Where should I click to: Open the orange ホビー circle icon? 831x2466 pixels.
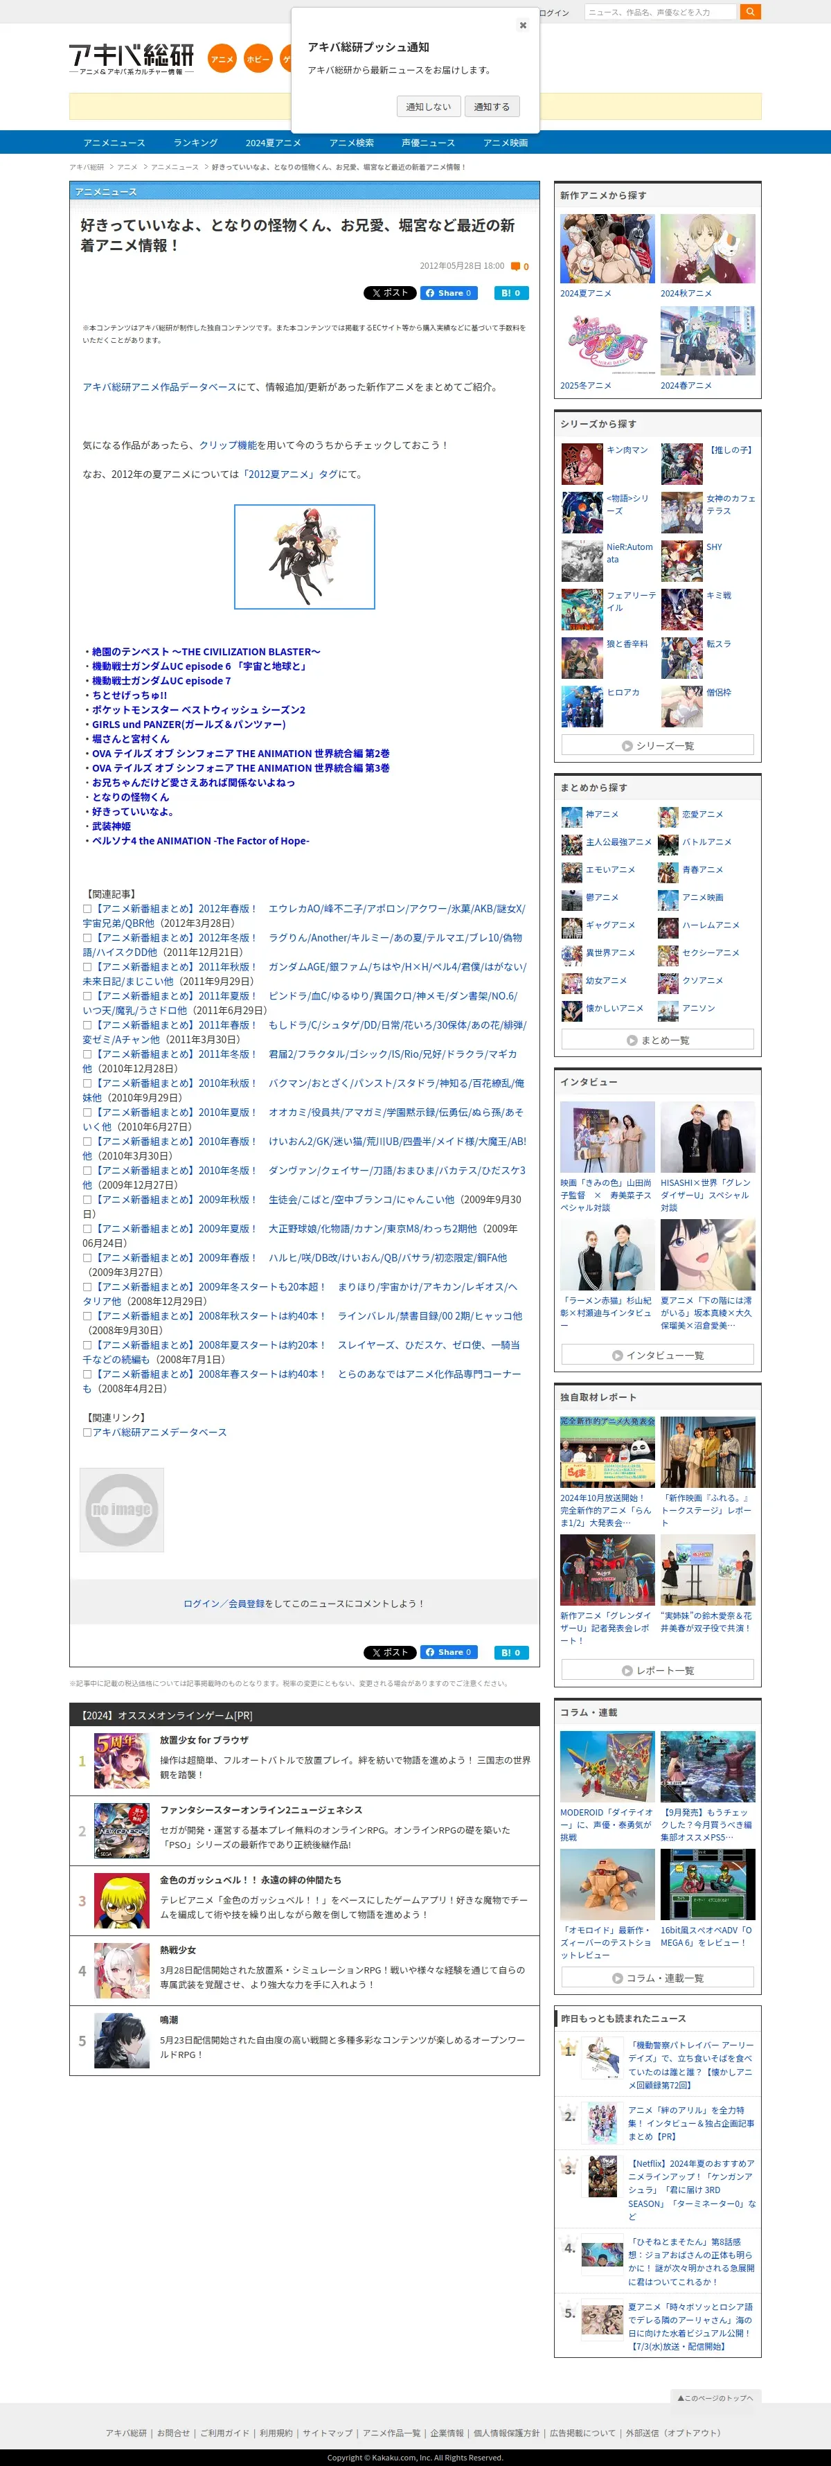click(x=258, y=60)
